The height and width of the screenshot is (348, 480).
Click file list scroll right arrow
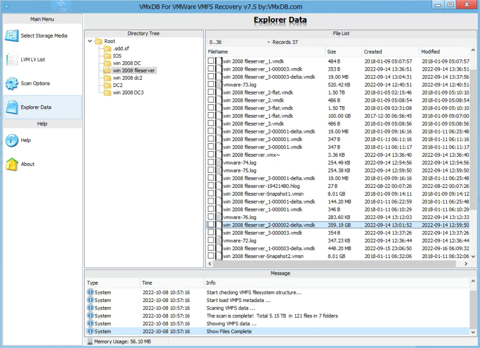point(466,263)
